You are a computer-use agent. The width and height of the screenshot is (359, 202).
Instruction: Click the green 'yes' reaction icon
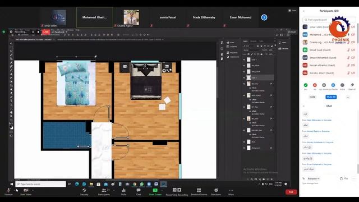click(x=306, y=85)
